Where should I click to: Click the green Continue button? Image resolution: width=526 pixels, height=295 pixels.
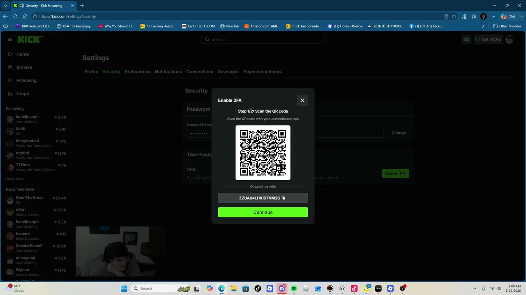[x=263, y=212]
